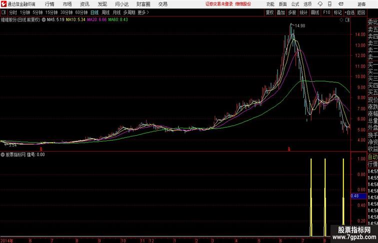Screen dimensions: 378x243
Task: Click the 自动 label in the side panel
Action: coord(372,157)
